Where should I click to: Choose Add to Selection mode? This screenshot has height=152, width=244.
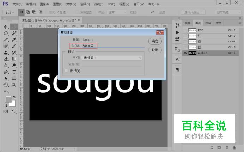point(28,12)
